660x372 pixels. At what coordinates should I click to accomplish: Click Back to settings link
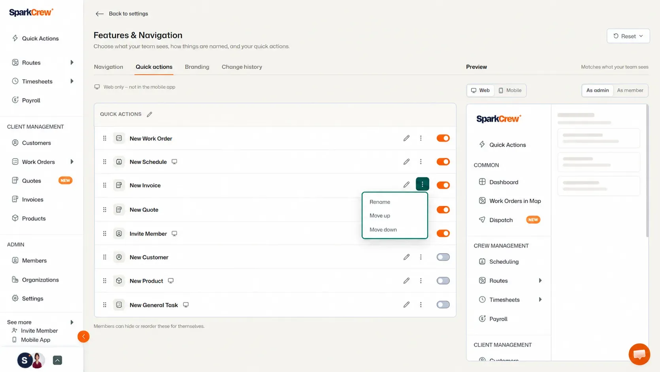tap(128, 14)
